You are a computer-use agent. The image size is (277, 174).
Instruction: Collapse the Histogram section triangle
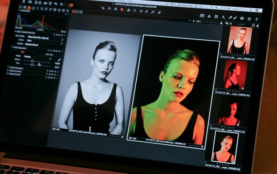[19, 11]
